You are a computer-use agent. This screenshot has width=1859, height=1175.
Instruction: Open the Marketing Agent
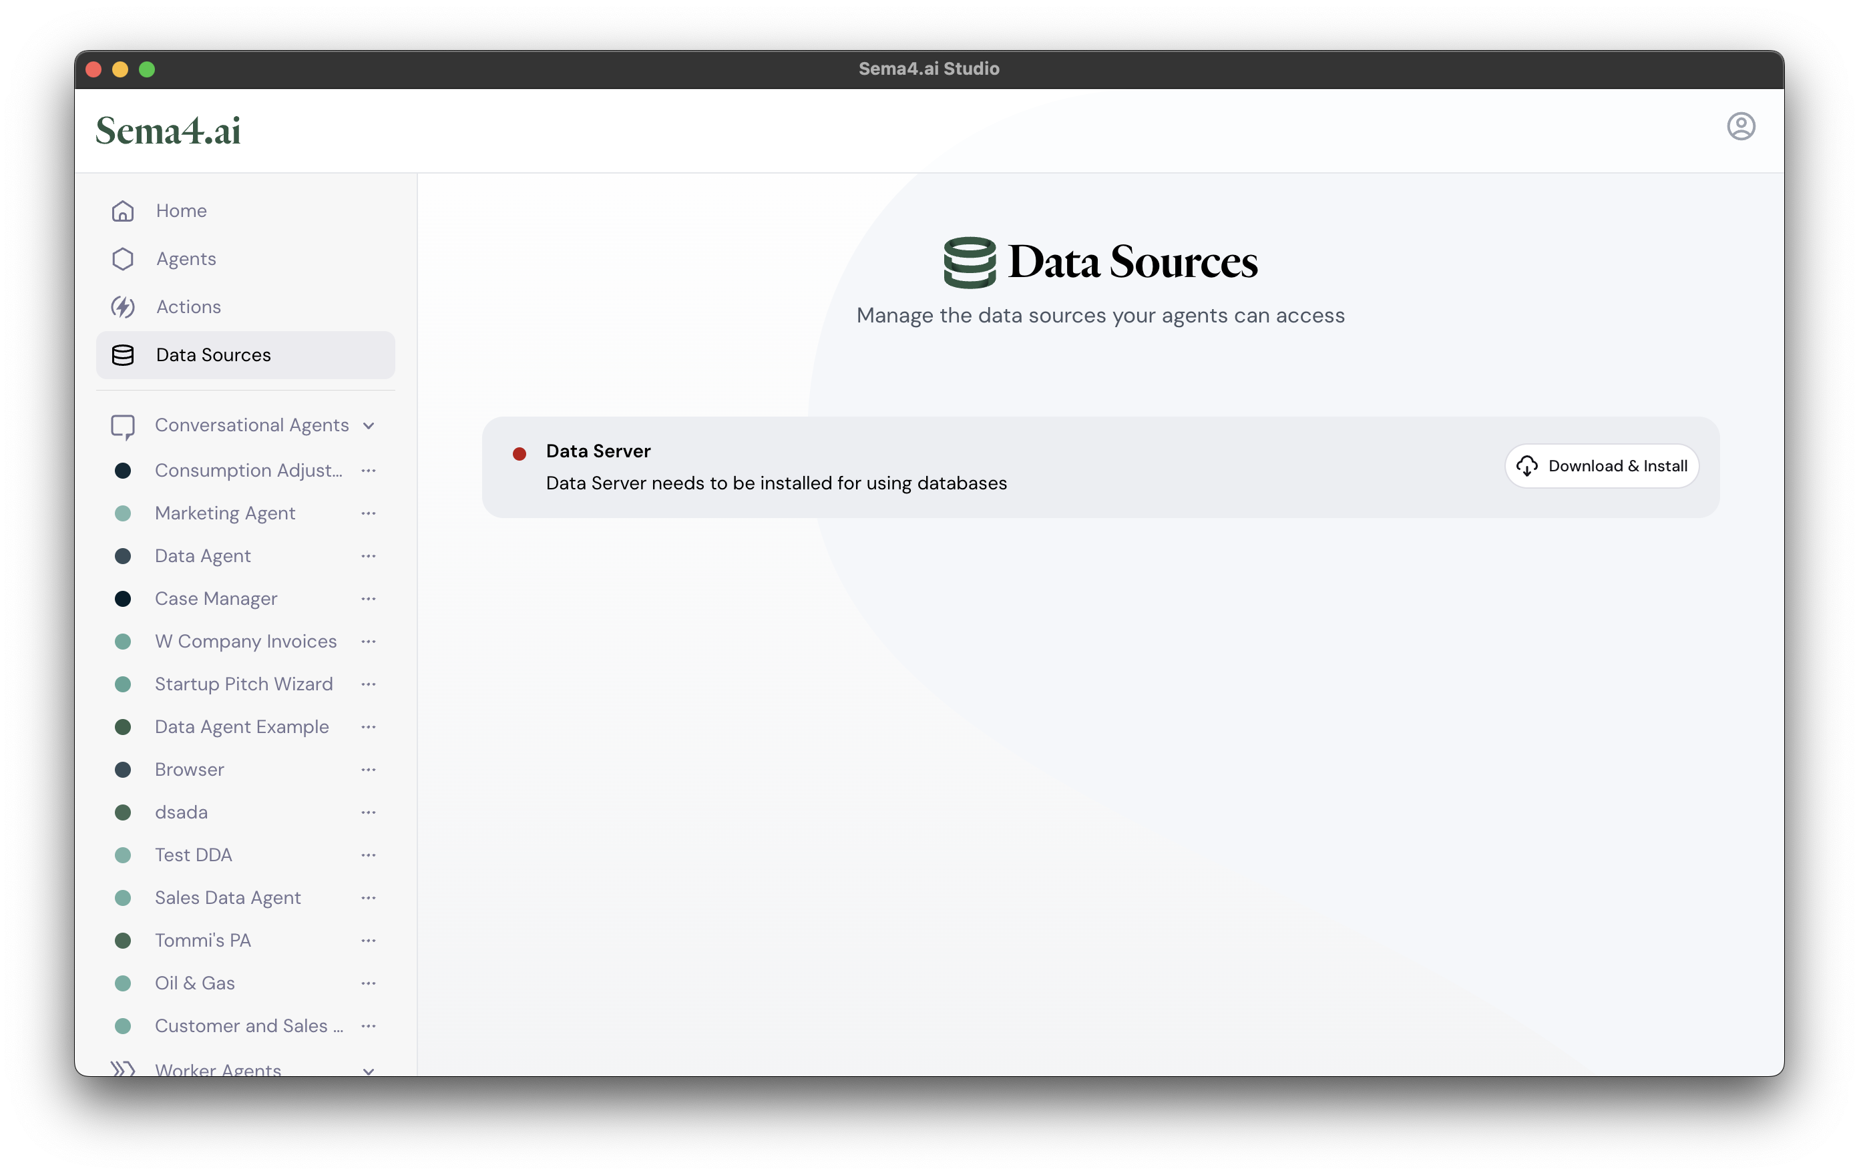pos(224,513)
